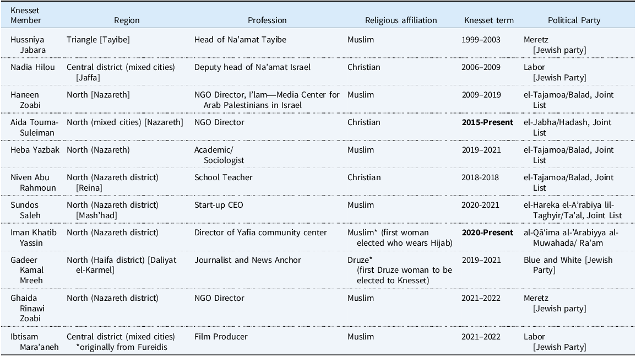Click the "Region" column header

click(x=127, y=20)
